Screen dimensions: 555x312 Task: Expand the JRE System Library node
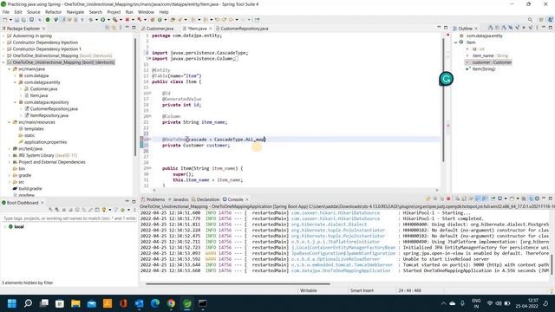point(10,155)
